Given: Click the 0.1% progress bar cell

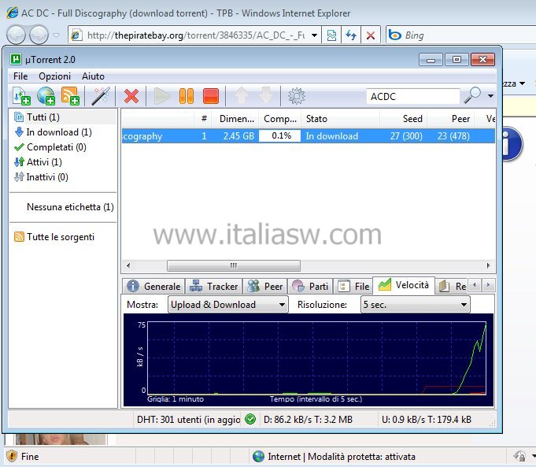Looking at the screenshot, I should click(x=279, y=136).
